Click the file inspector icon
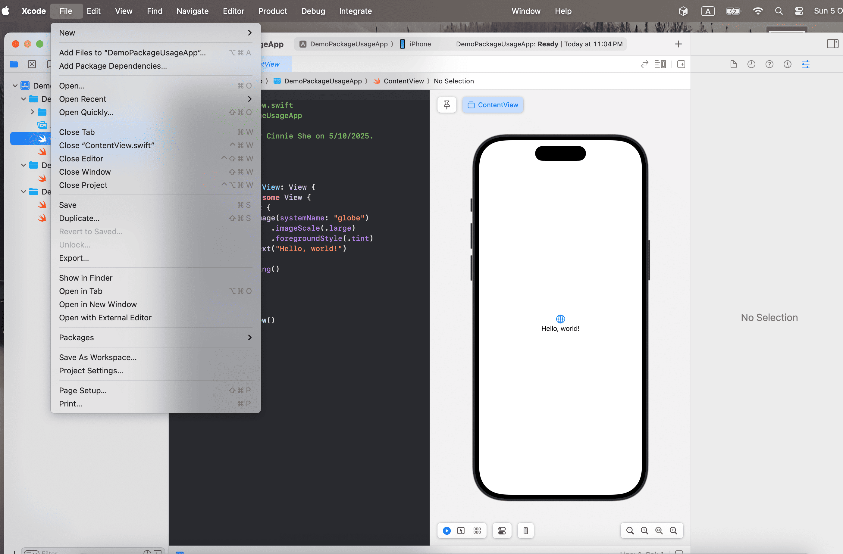This screenshot has width=843, height=554. click(x=733, y=64)
